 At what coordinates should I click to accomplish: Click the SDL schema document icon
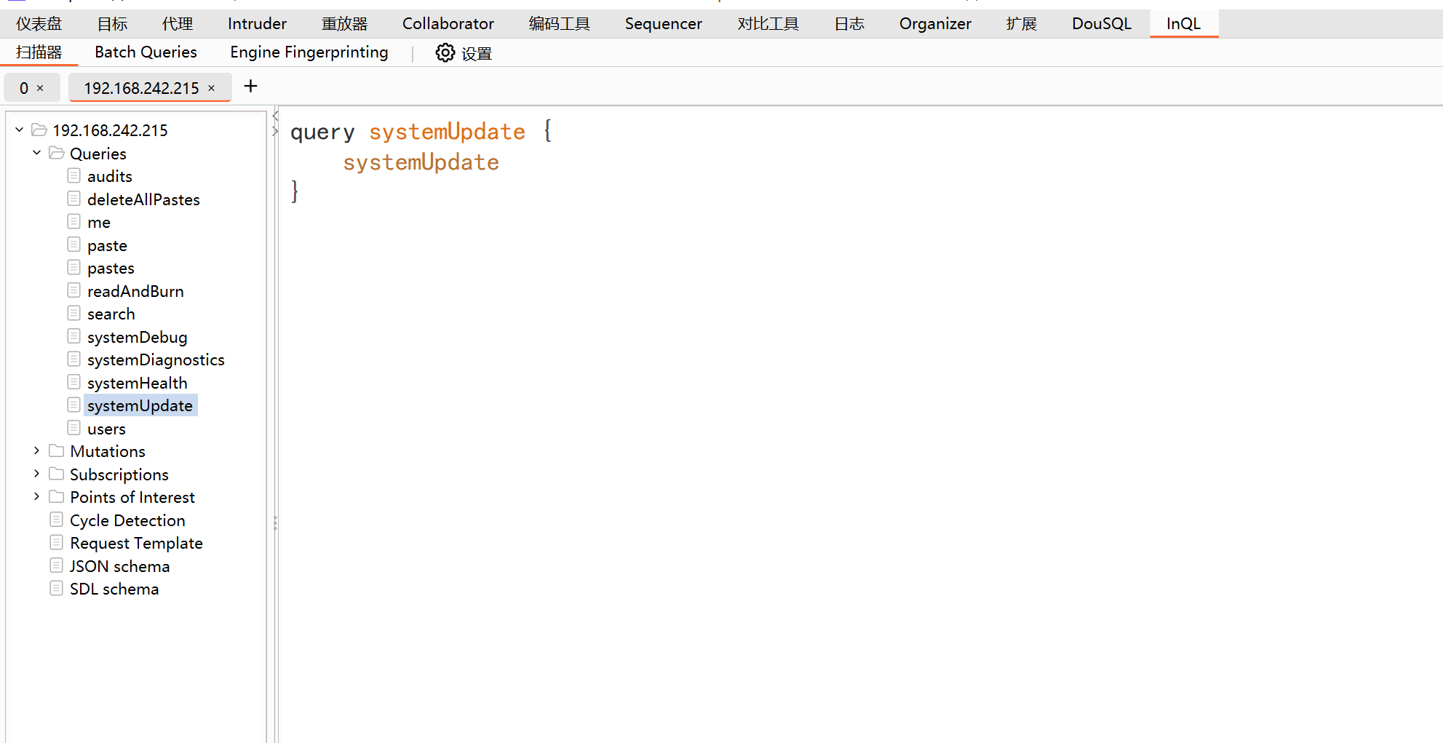pos(56,589)
